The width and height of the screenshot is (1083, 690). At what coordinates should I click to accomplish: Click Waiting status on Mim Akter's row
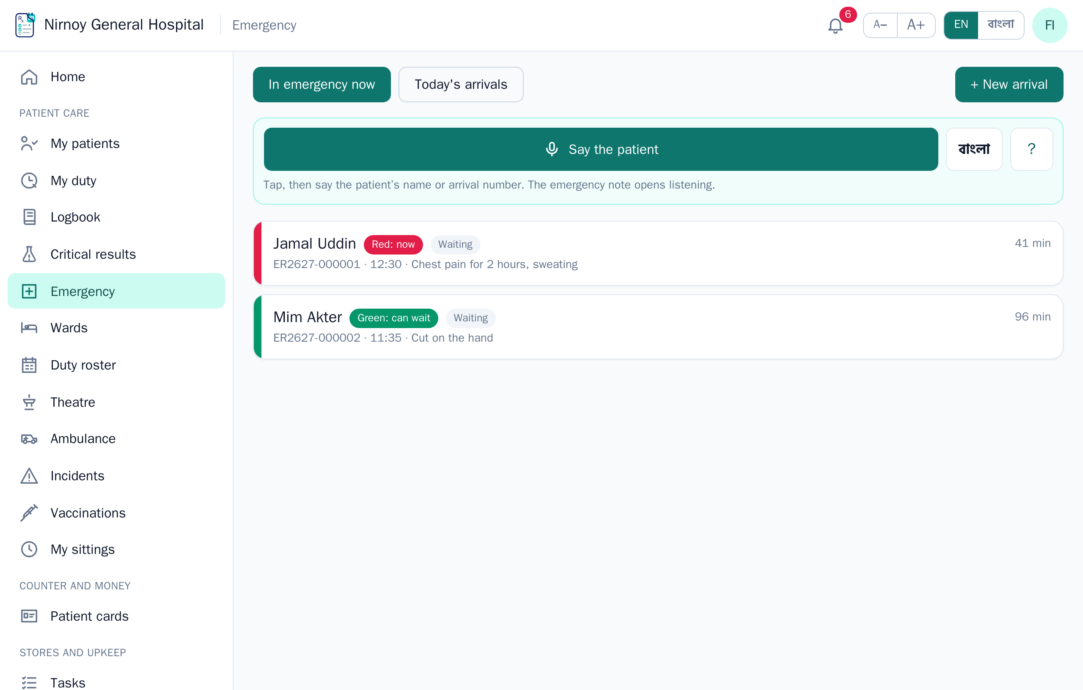point(470,318)
